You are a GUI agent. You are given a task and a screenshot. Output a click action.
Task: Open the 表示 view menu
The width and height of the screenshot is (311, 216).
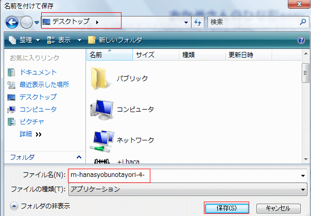coord(64,40)
